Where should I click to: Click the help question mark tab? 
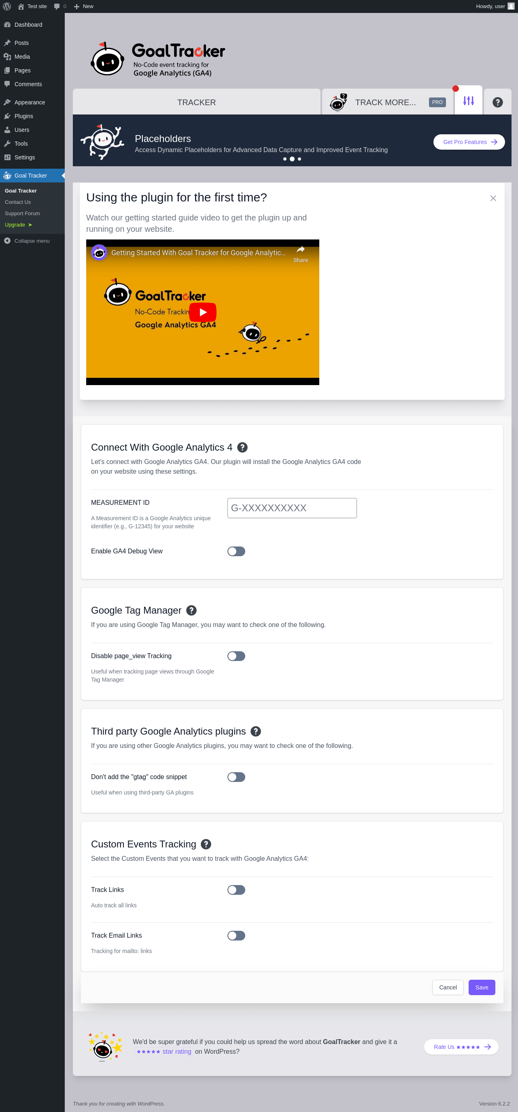pyautogui.click(x=497, y=102)
